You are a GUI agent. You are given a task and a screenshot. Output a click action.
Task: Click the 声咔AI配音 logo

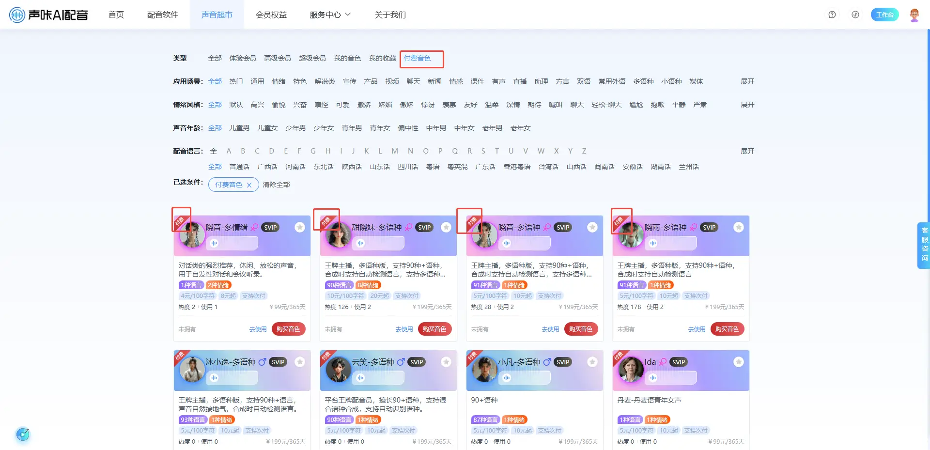coord(48,15)
